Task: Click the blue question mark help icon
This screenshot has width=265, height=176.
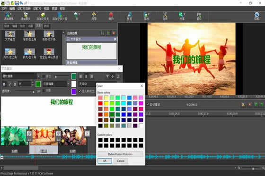Action: point(256,15)
